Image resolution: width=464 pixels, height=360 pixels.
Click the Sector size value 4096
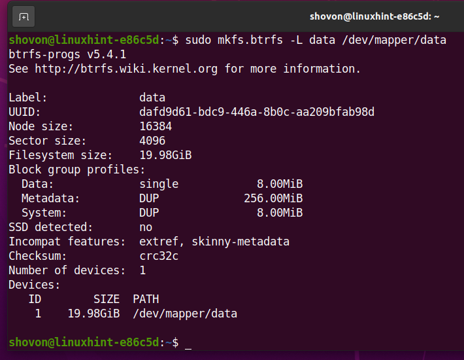(152, 141)
